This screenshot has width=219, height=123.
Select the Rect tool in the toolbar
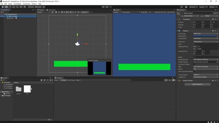(x=17, y=7)
